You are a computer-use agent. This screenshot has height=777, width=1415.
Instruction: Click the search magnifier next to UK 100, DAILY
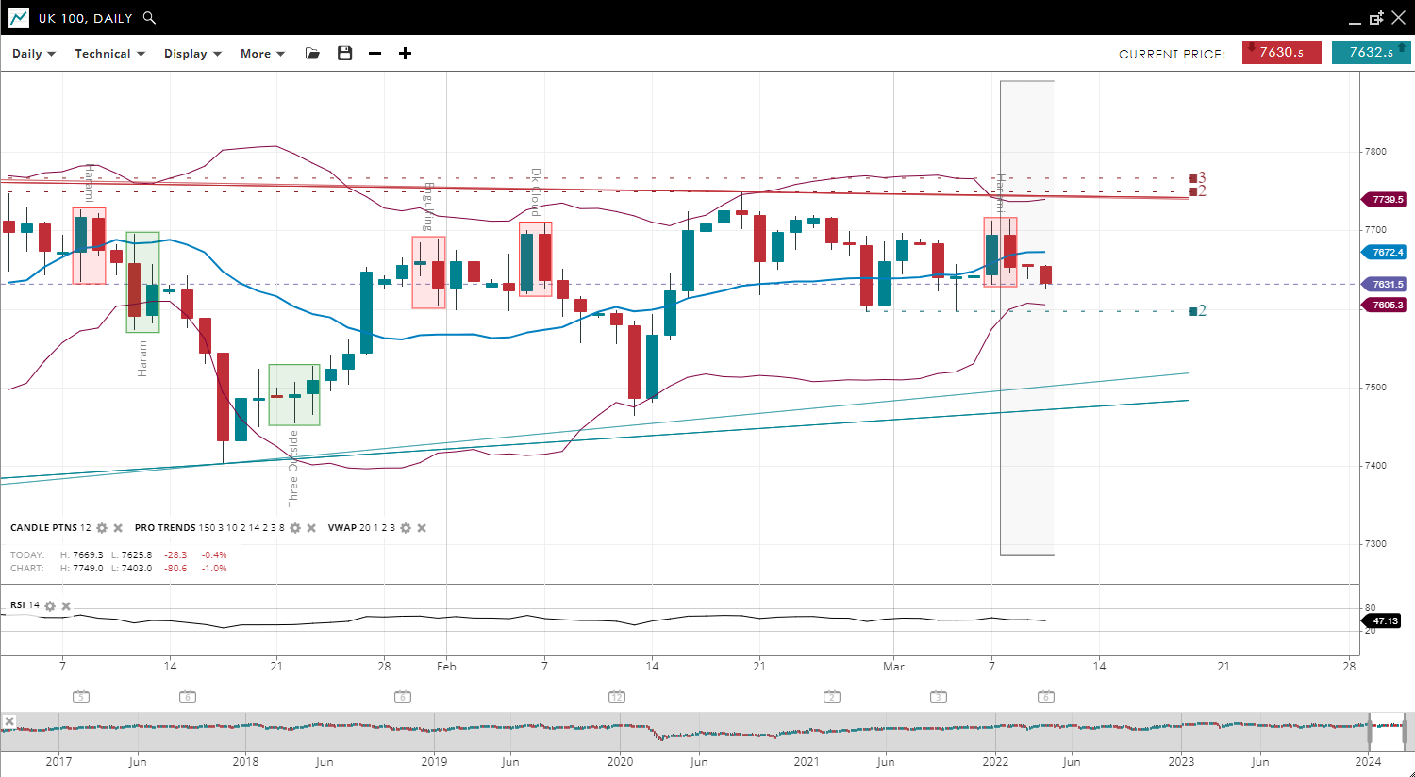click(149, 18)
